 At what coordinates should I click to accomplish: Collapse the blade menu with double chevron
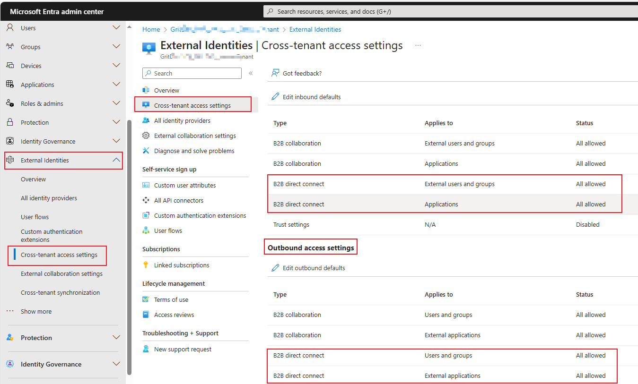(251, 73)
